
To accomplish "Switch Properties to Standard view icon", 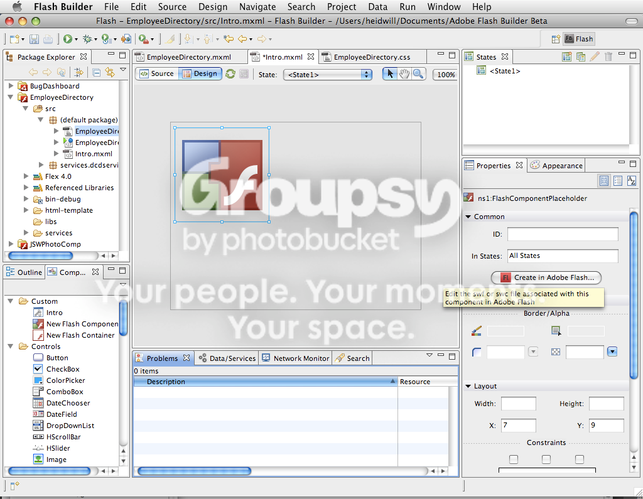I will pos(604,180).
